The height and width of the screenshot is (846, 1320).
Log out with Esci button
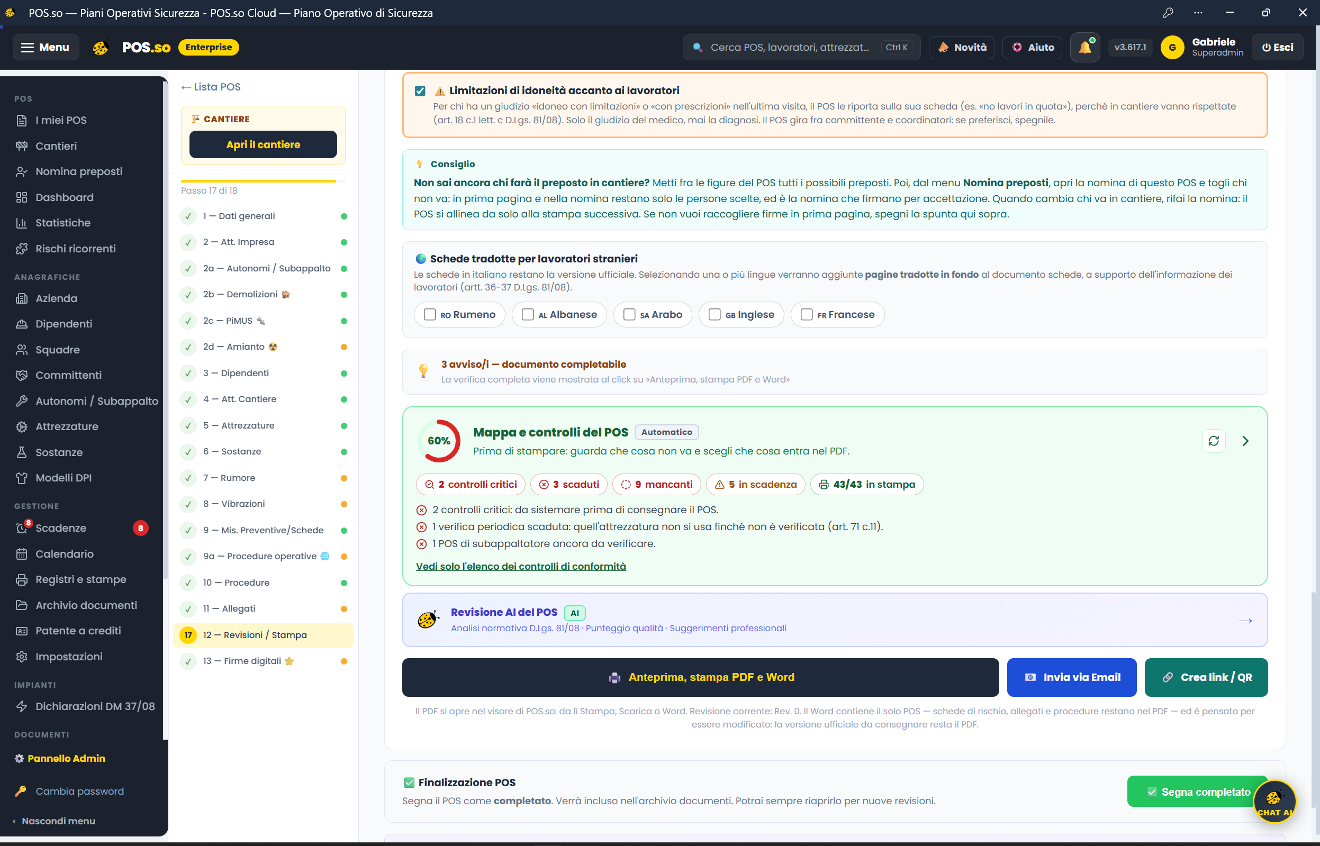1277,47
